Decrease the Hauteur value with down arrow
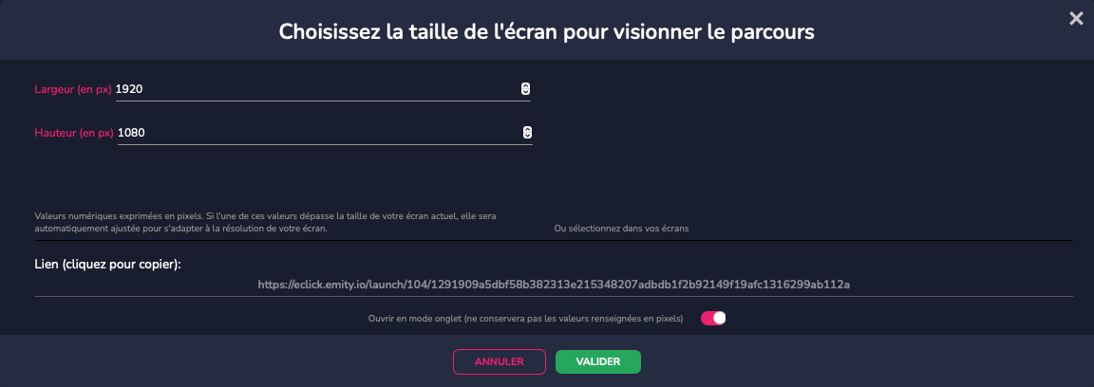 tap(527, 135)
